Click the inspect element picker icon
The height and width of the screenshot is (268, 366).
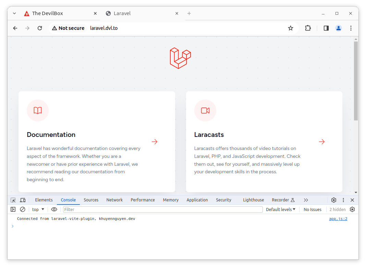(x=13, y=200)
